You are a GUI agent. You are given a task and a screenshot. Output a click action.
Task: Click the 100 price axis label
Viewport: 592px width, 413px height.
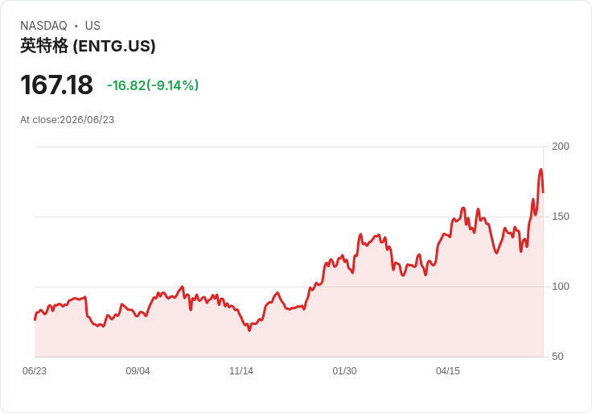[x=561, y=287]
